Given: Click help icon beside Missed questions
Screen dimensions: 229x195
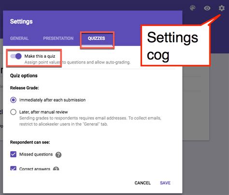Looking at the screenshot, I should (x=58, y=155).
